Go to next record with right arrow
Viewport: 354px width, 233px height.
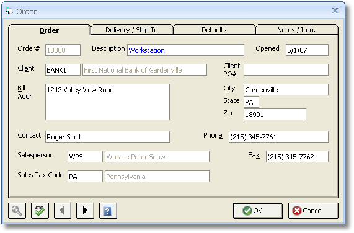coord(85,211)
